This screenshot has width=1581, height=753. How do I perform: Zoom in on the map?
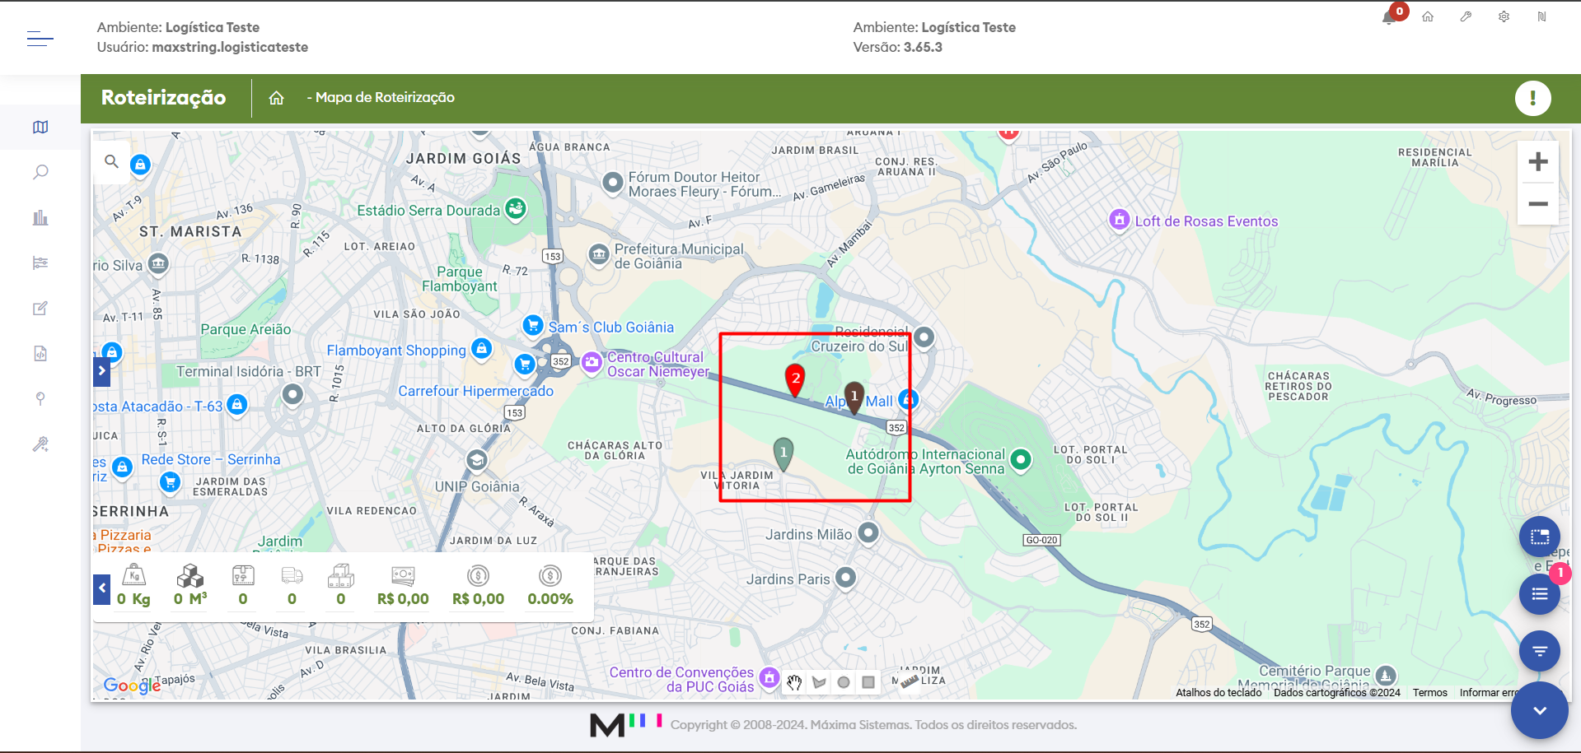click(x=1537, y=162)
